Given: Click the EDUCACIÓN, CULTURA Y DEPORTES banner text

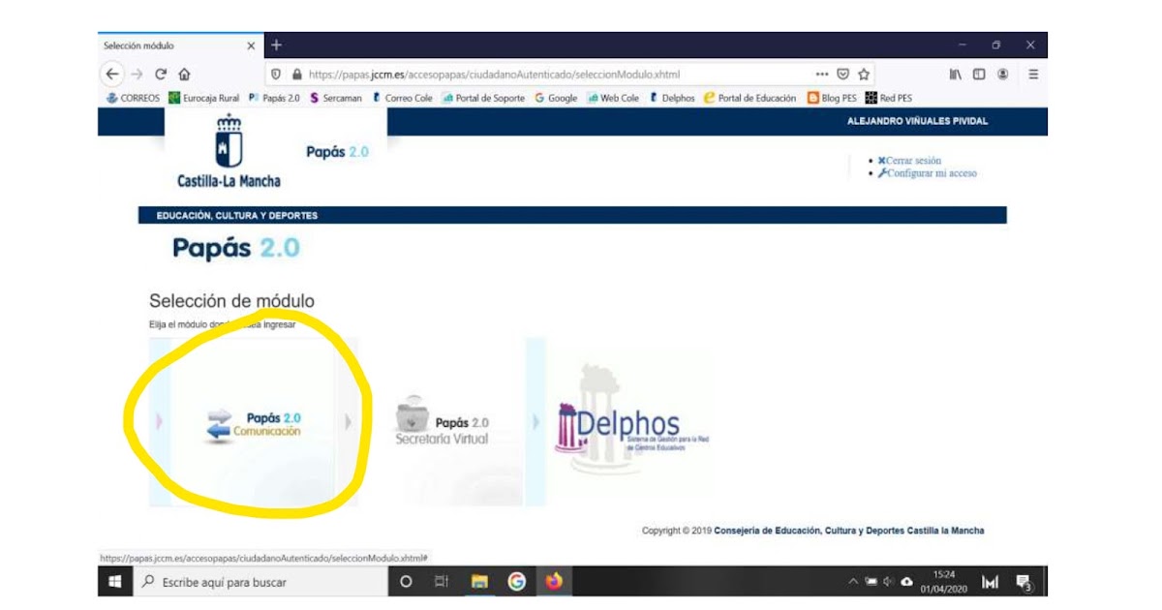Looking at the screenshot, I should (236, 215).
